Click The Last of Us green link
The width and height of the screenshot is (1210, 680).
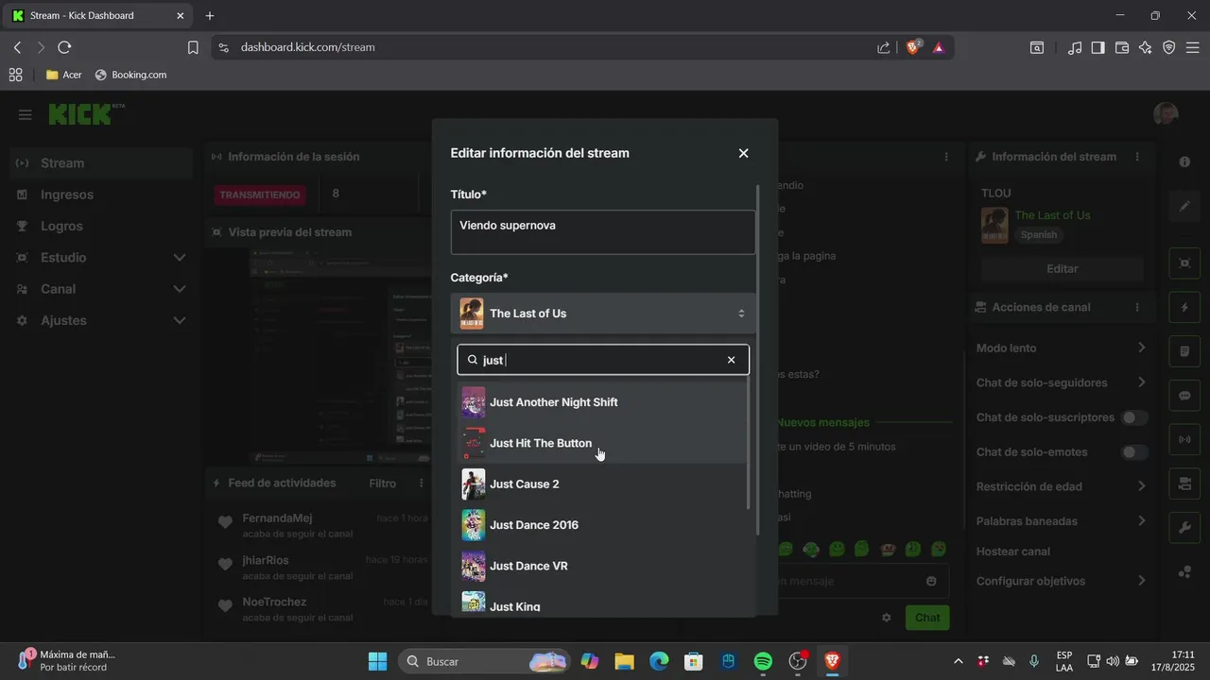(1052, 215)
